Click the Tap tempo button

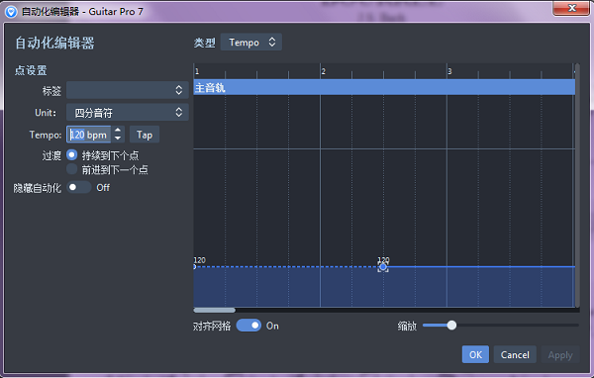145,135
